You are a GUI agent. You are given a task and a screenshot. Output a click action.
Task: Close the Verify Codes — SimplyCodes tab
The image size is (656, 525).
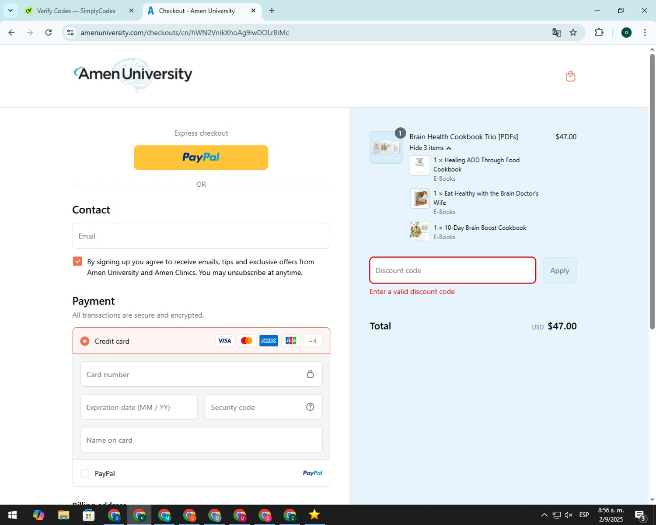click(x=131, y=10)
